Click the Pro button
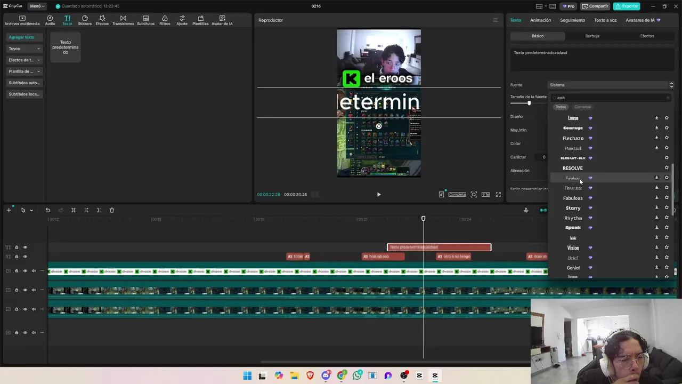 pyautogui.click(x=568, y=6)
